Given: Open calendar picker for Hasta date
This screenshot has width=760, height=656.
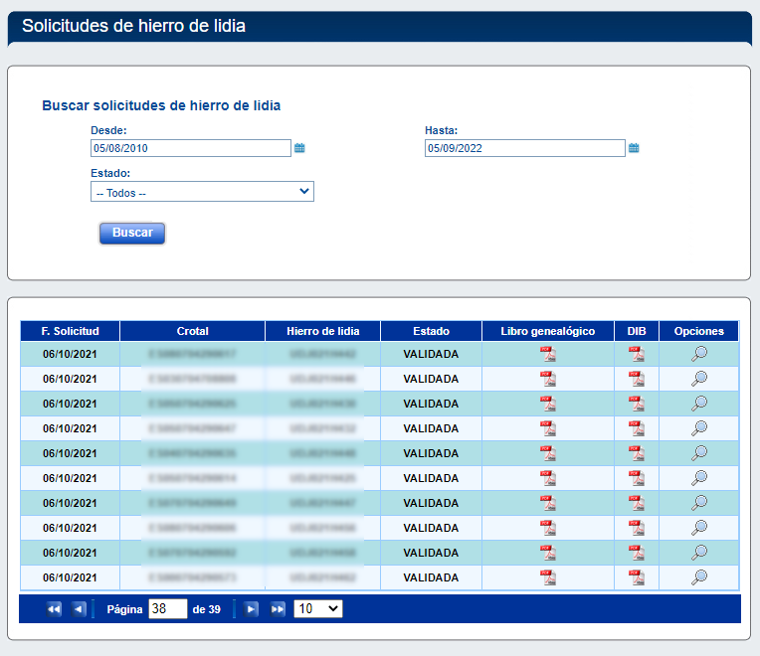Looking at the screenshot, I should pyautogui.click(x=634, y=148).
